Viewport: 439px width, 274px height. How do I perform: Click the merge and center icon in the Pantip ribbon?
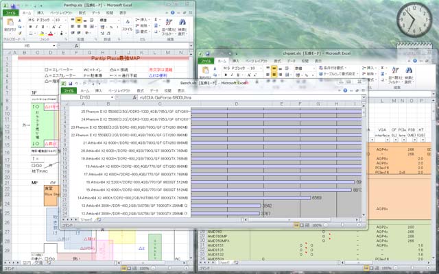point(92,27)
